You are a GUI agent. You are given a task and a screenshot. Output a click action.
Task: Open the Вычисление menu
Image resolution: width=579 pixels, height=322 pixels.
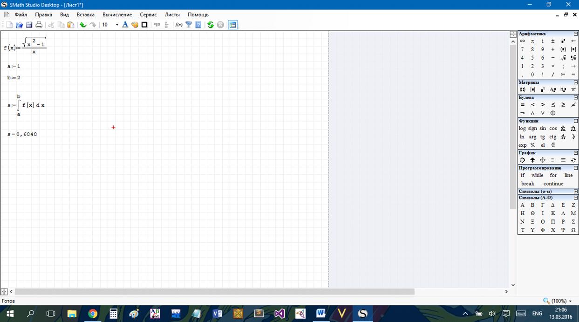[117, 14]
